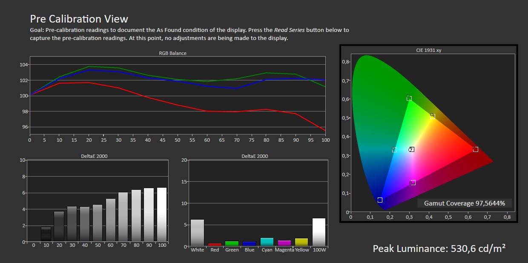
Task: Click the 100W bar in color DeltaE chart
Action: (x=319, y=232)
